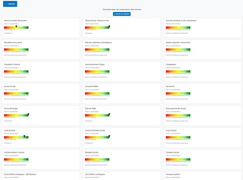
Task: Select the 'Pista esportiva de l'escola' title
Action: click(176, 108)
